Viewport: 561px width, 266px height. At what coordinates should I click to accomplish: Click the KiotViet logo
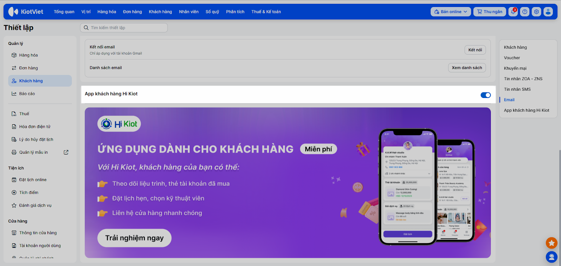point(26,12)
